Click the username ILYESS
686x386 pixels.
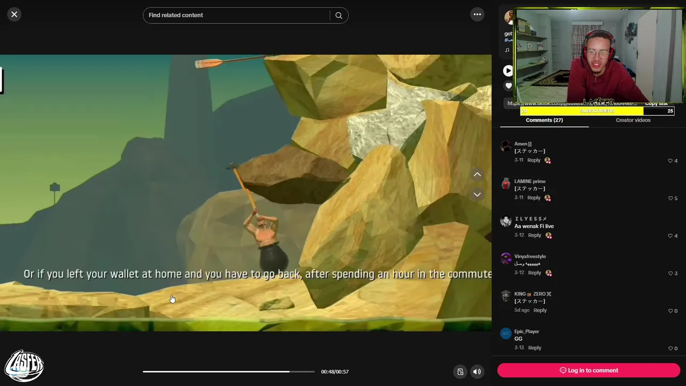[530, 219]
